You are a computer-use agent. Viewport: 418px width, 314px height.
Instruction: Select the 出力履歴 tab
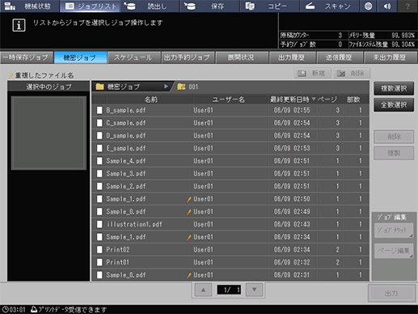point(292,57)
